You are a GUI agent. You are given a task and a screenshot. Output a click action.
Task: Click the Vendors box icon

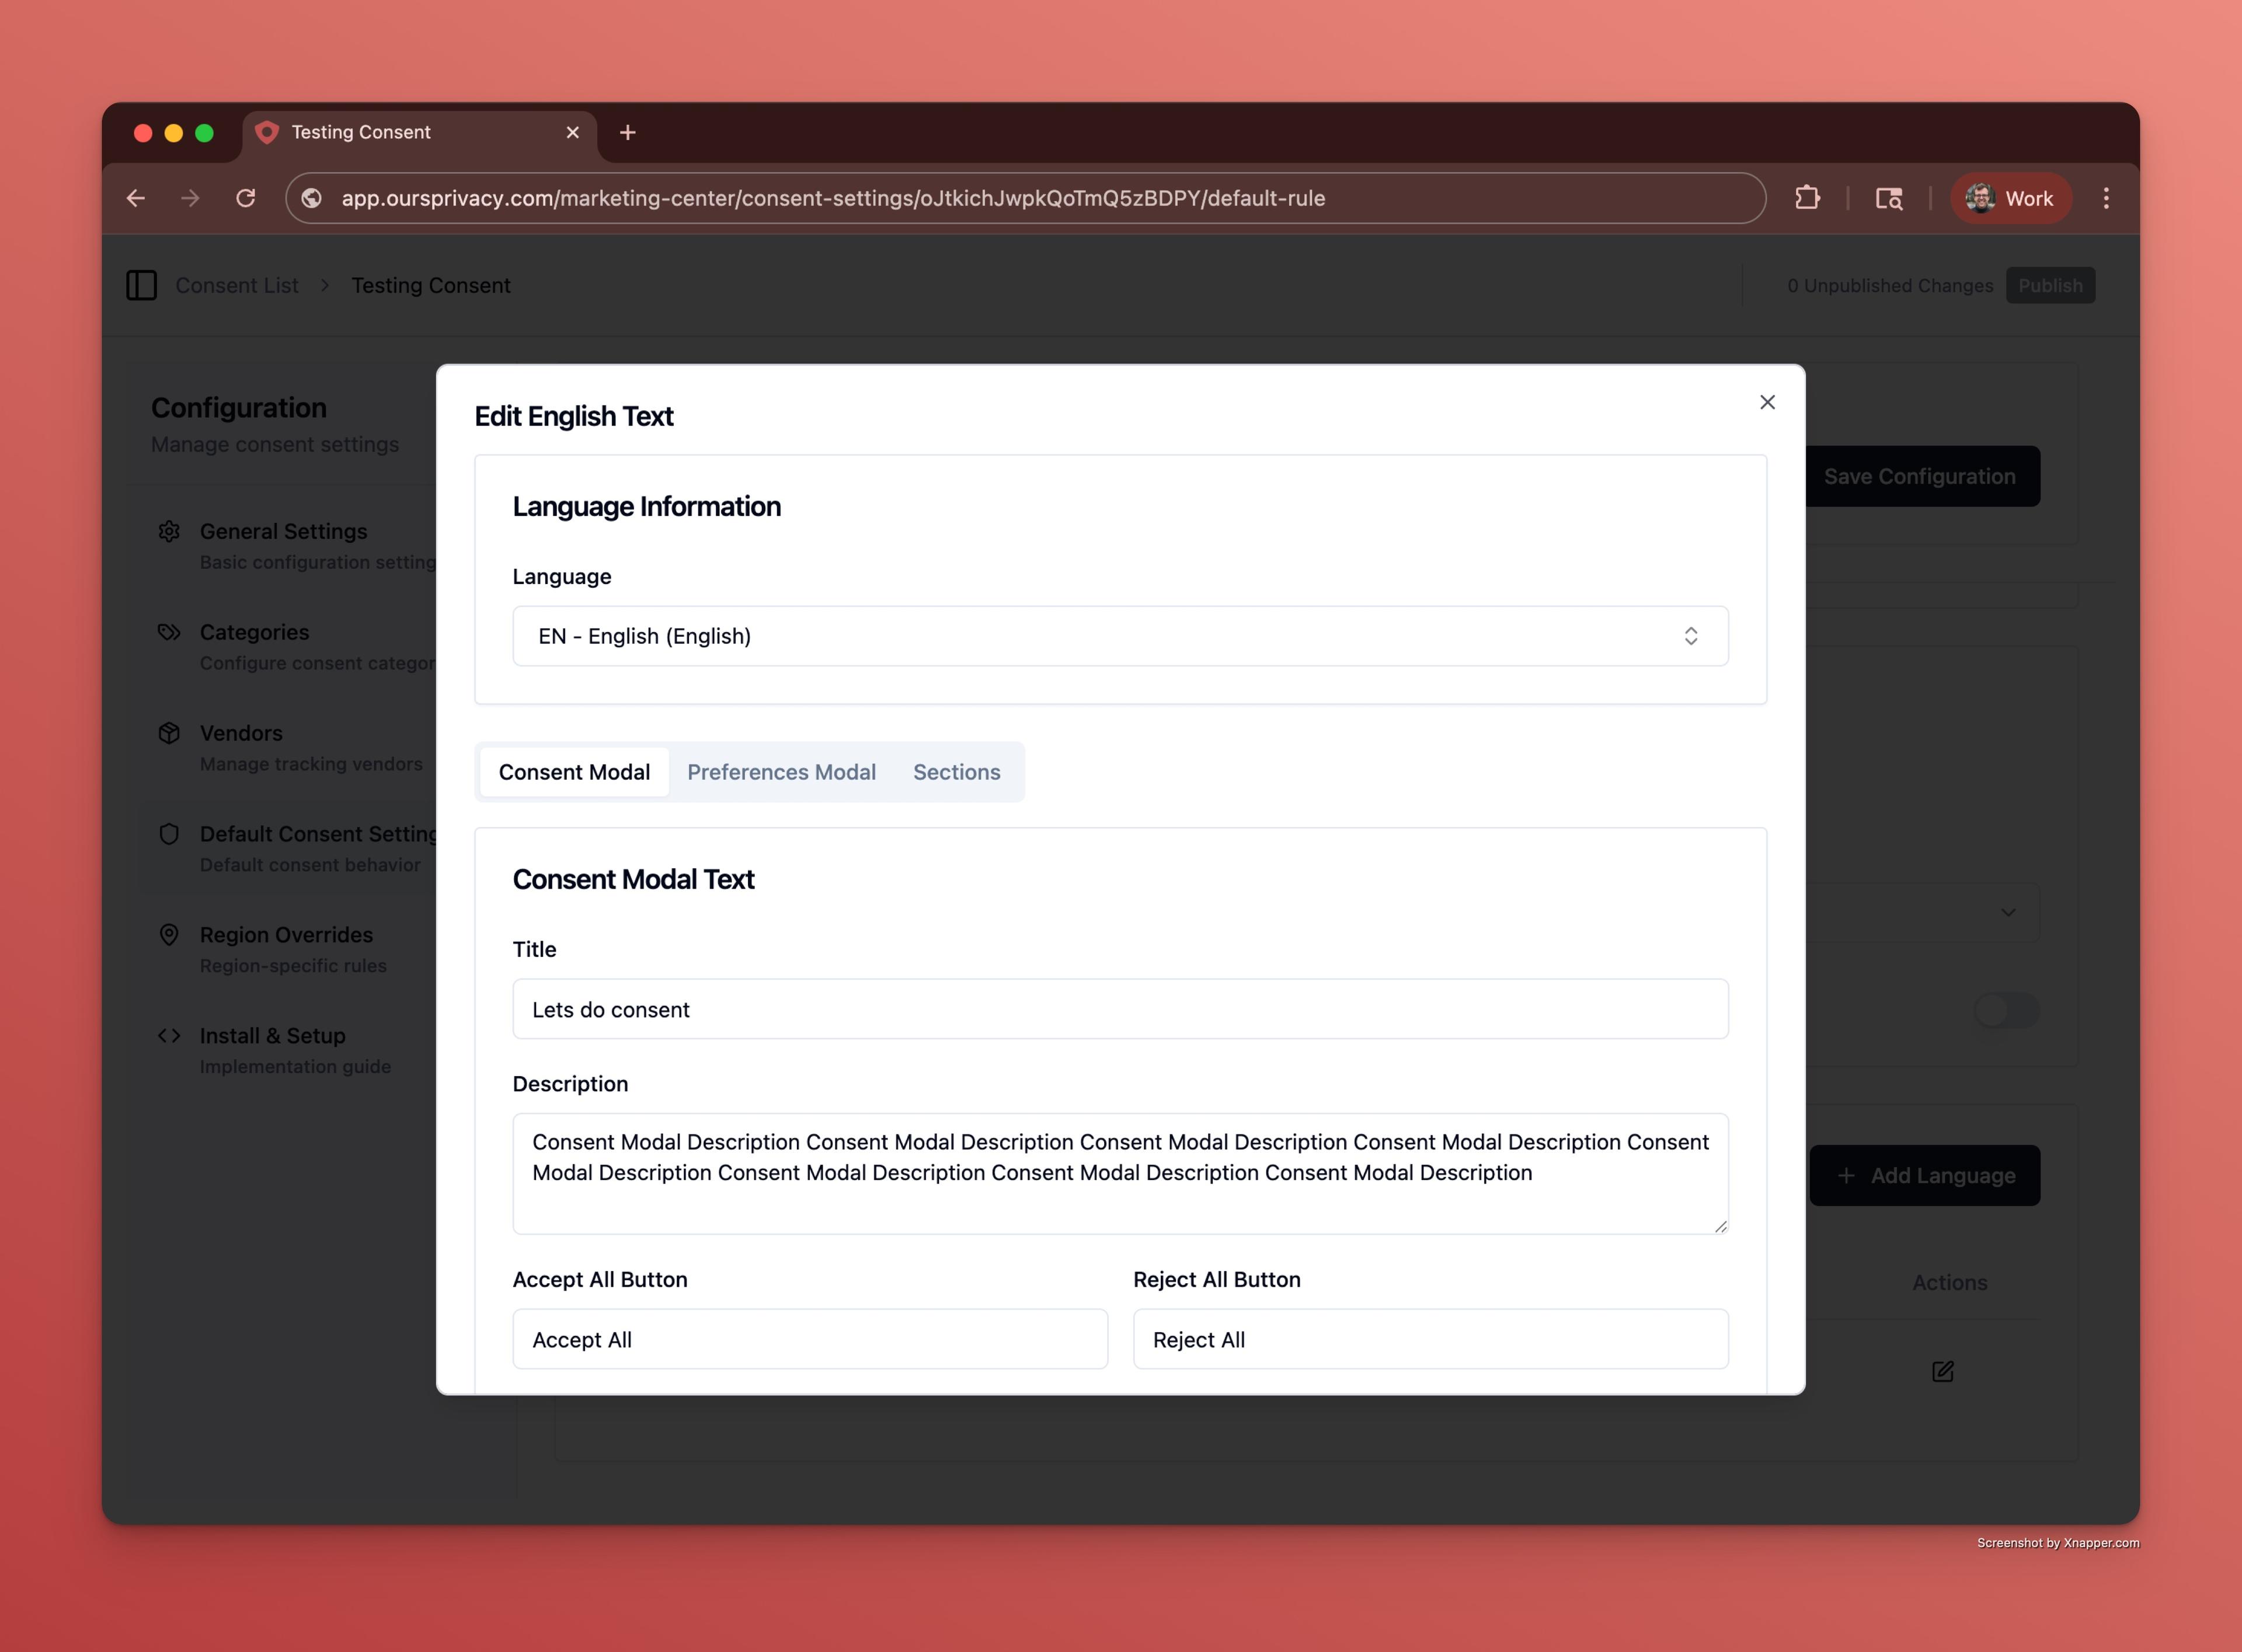pyautogui.click(x=169, y=733)
